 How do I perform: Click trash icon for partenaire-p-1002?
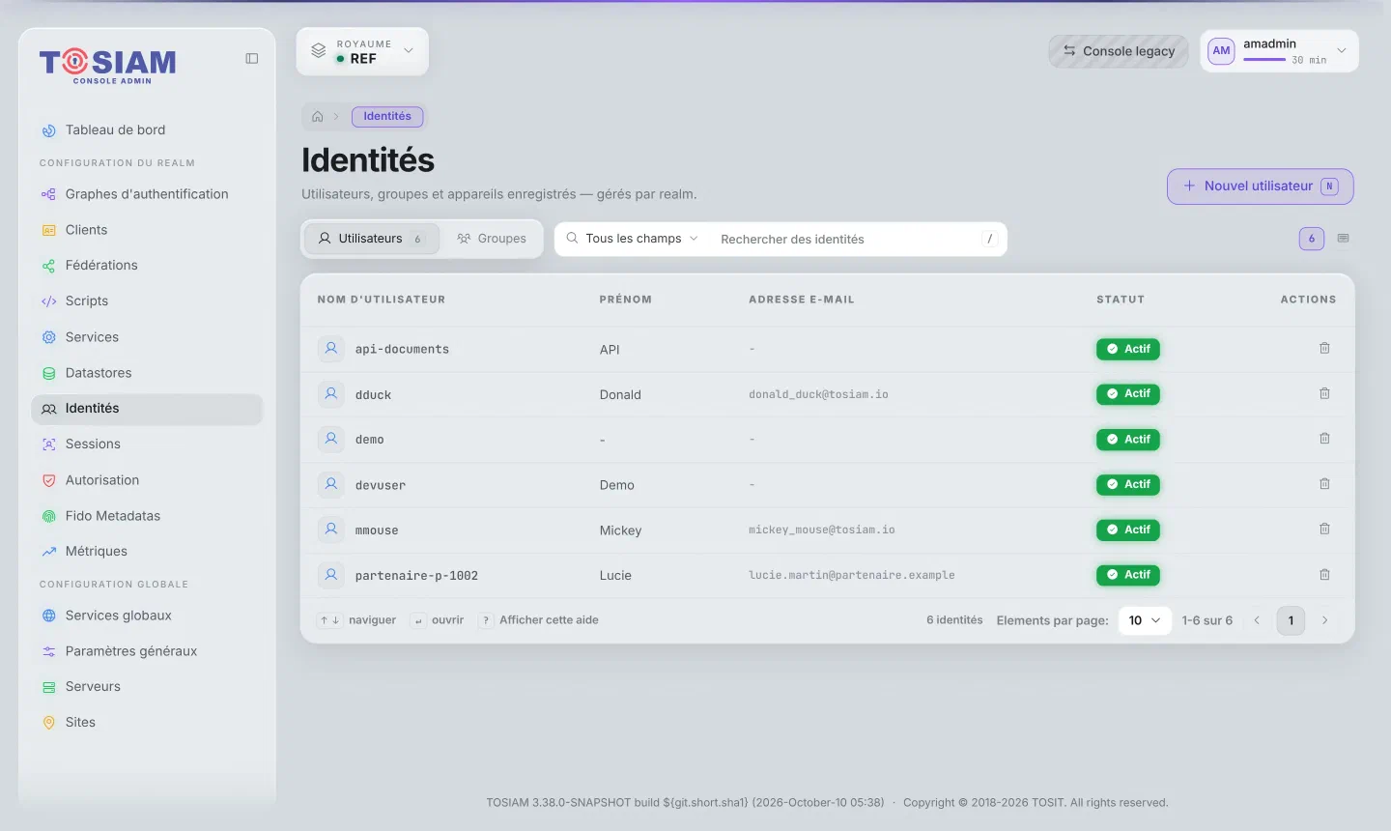(x=1324, y=575)
